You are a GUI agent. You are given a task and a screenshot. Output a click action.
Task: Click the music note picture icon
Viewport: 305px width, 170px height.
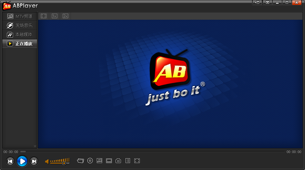point(100,161)
